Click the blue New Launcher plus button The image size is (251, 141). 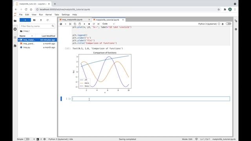tap(25, 20)
